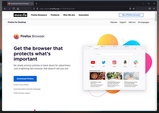
Task: Open the Products navigation menu
Action: point(55,15)
